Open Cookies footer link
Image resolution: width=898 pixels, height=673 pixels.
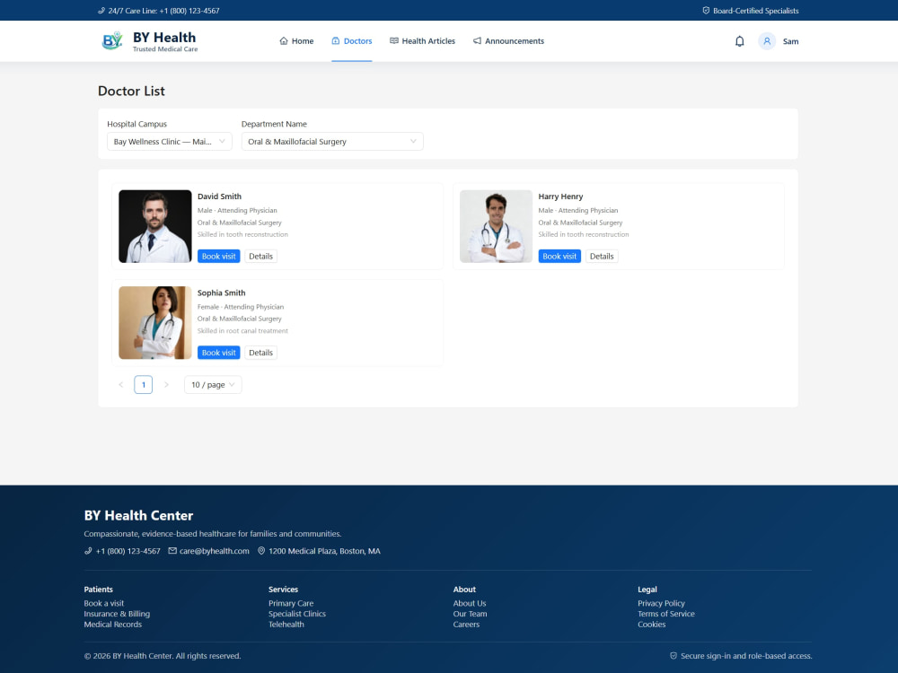pyautogui.click(x=652, y=625)
